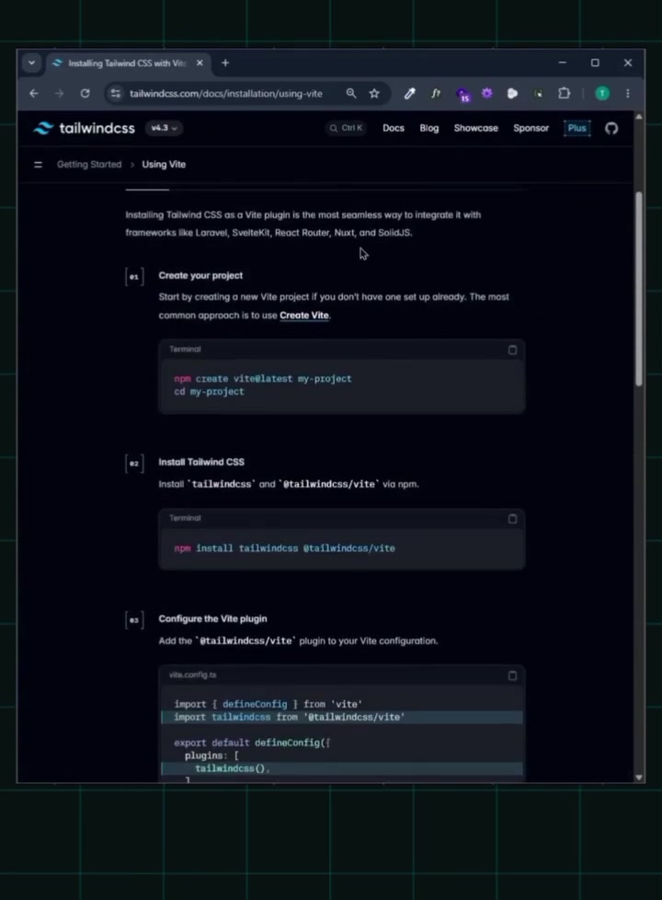The image size is (662, 900).
Task: Click the purple gear extension icon
Action: pos(487,93)
